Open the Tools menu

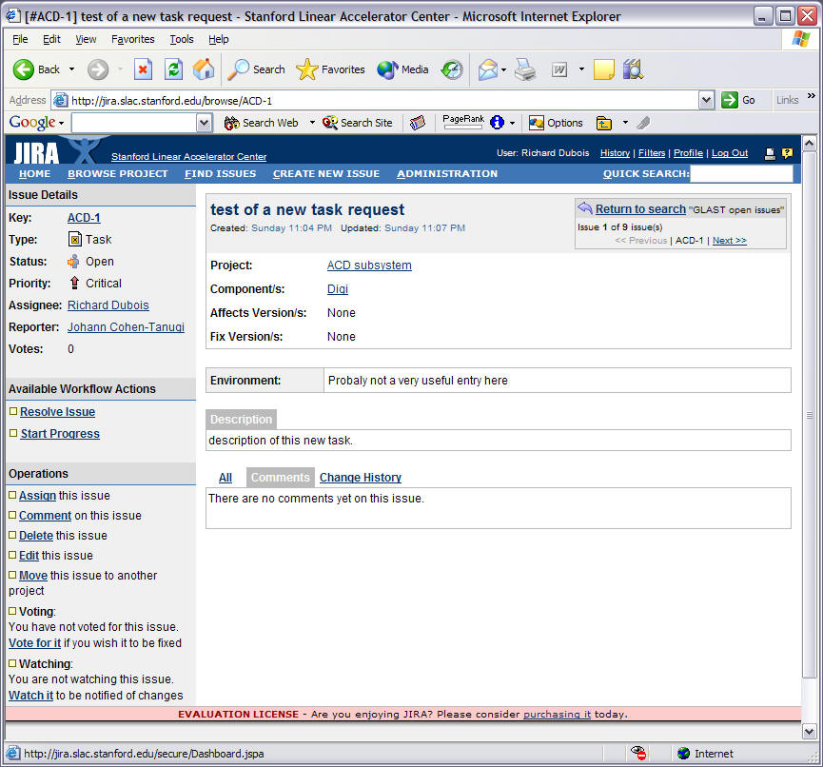pos(182,39)
